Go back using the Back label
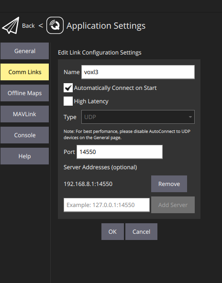222x283 pixels. [28, 26]
